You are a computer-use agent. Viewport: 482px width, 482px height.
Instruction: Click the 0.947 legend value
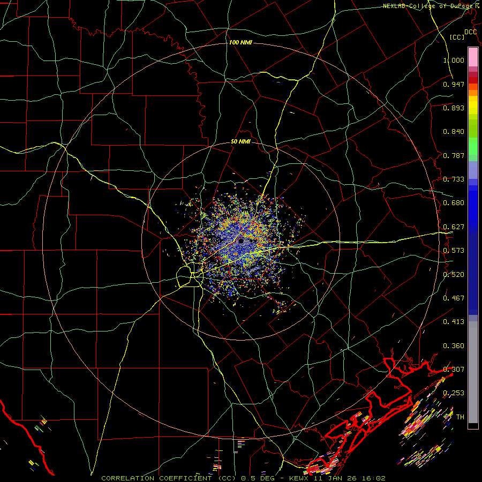(454, 84)
